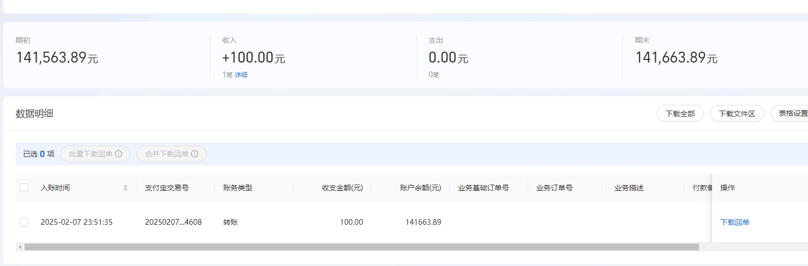Click the 收入 +100.00元 value
808x266 pixels.
click(254, 57)
